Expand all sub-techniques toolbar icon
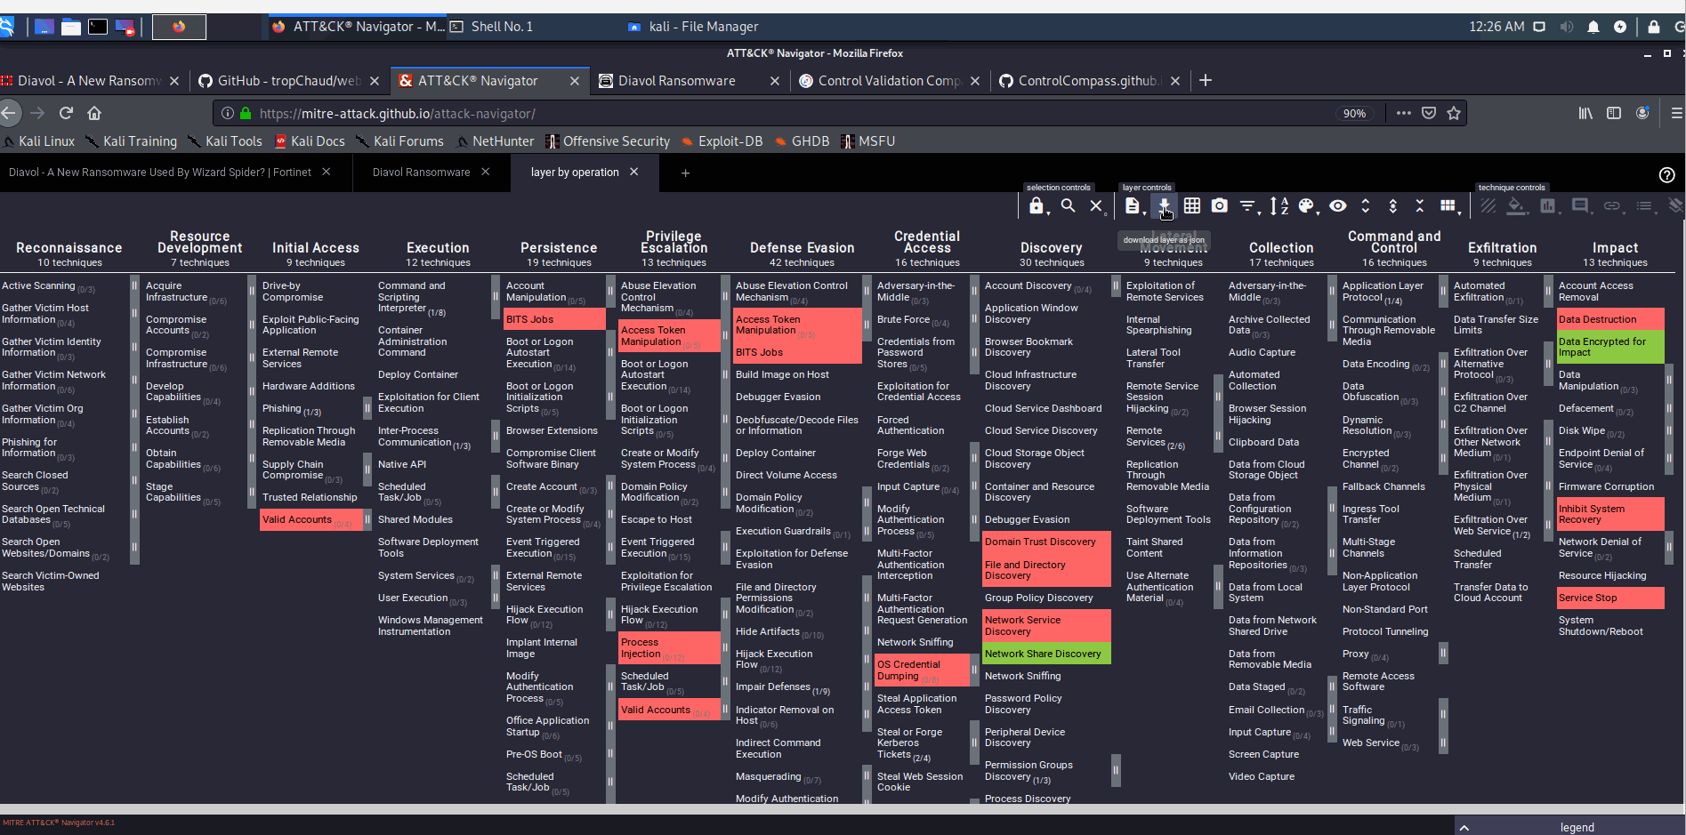 point(1366,206)
